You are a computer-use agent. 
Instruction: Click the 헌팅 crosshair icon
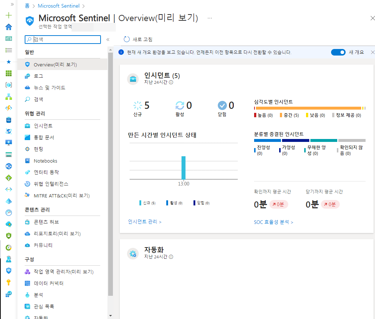(28, 149)
